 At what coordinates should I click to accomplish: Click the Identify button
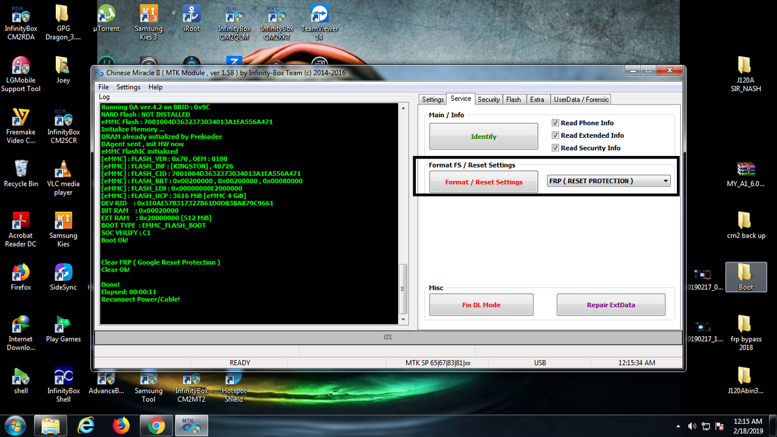click(483, 137)
